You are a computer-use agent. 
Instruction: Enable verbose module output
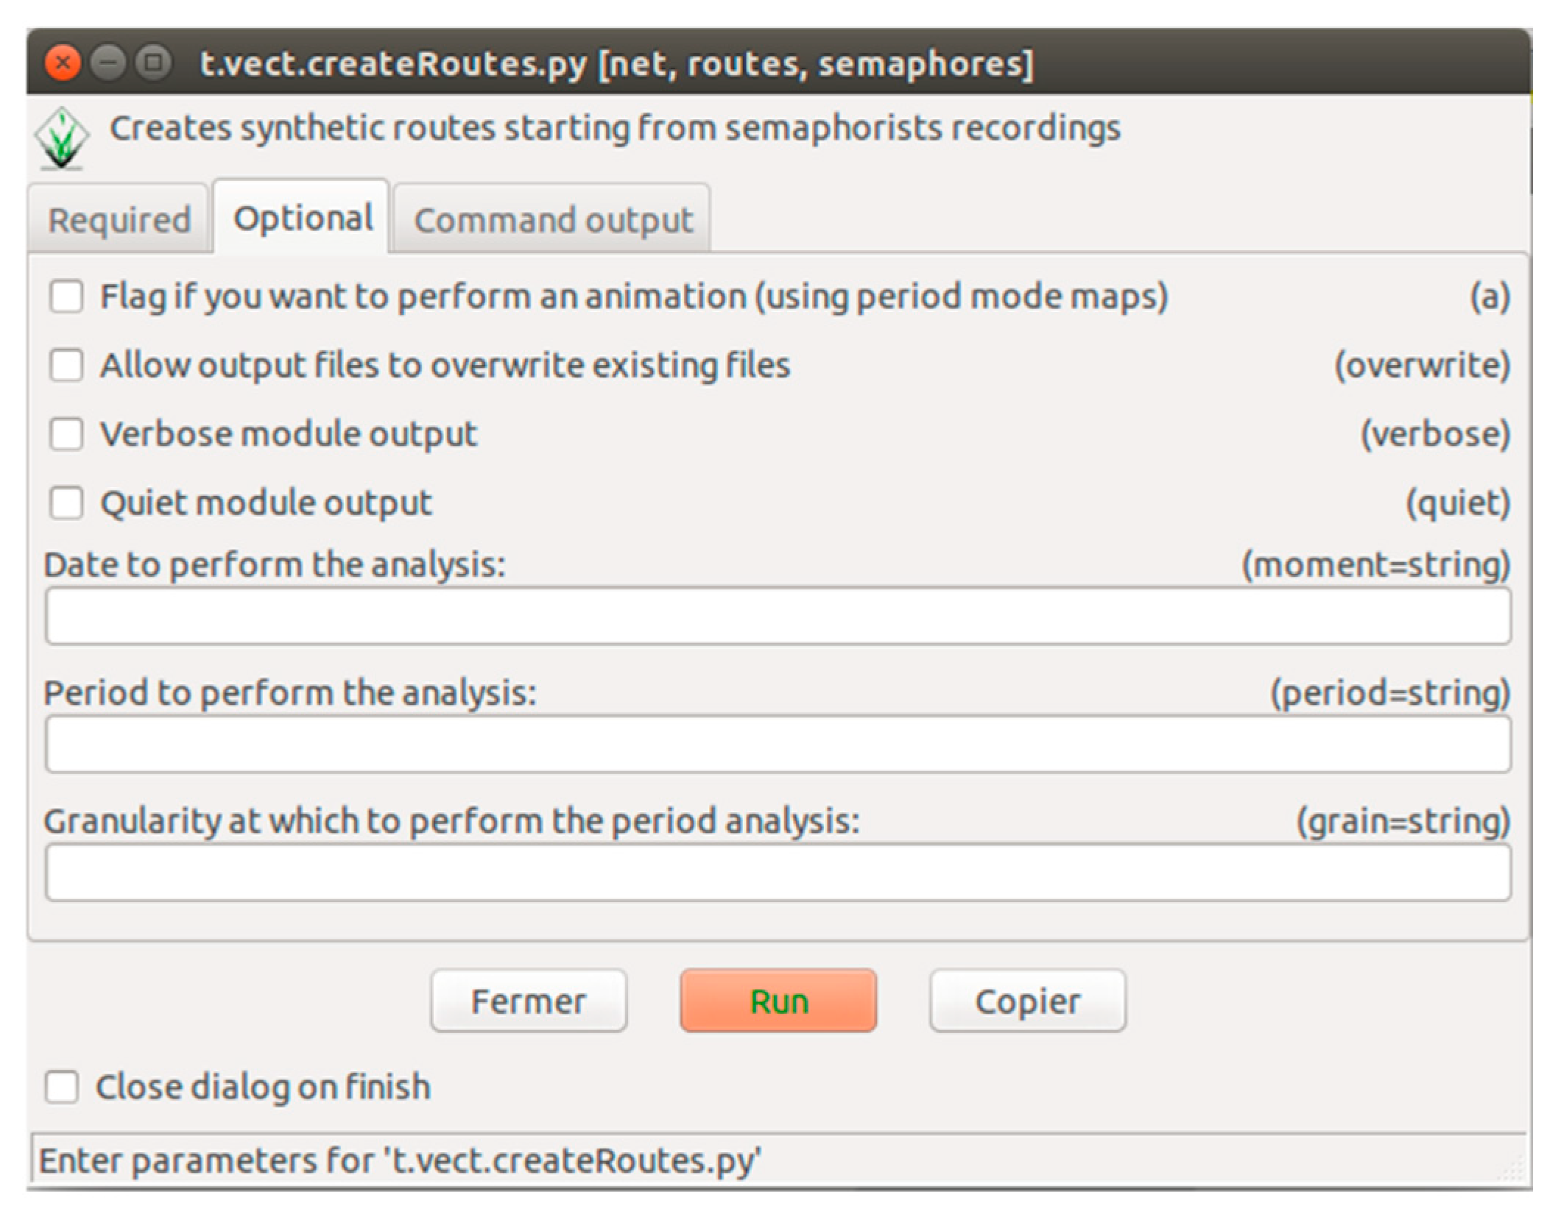click(66, 434)
